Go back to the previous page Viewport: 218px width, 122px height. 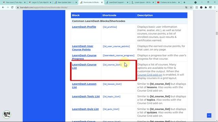click(3, 7)
